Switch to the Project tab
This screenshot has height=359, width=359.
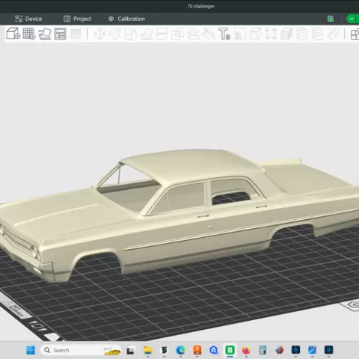click(77, 19)
